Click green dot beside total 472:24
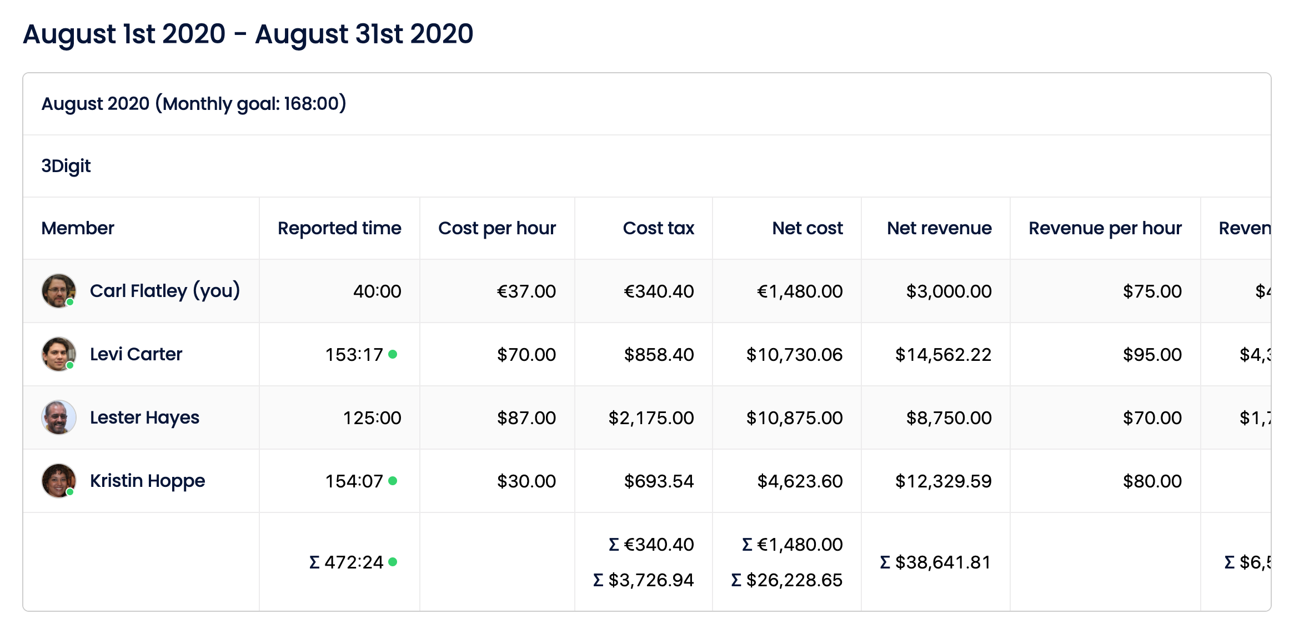The width and height of the screenshot is (1294, 634). click(x=393, y=562)
